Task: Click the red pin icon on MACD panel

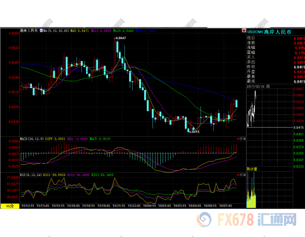Action: tap(239, 138)
